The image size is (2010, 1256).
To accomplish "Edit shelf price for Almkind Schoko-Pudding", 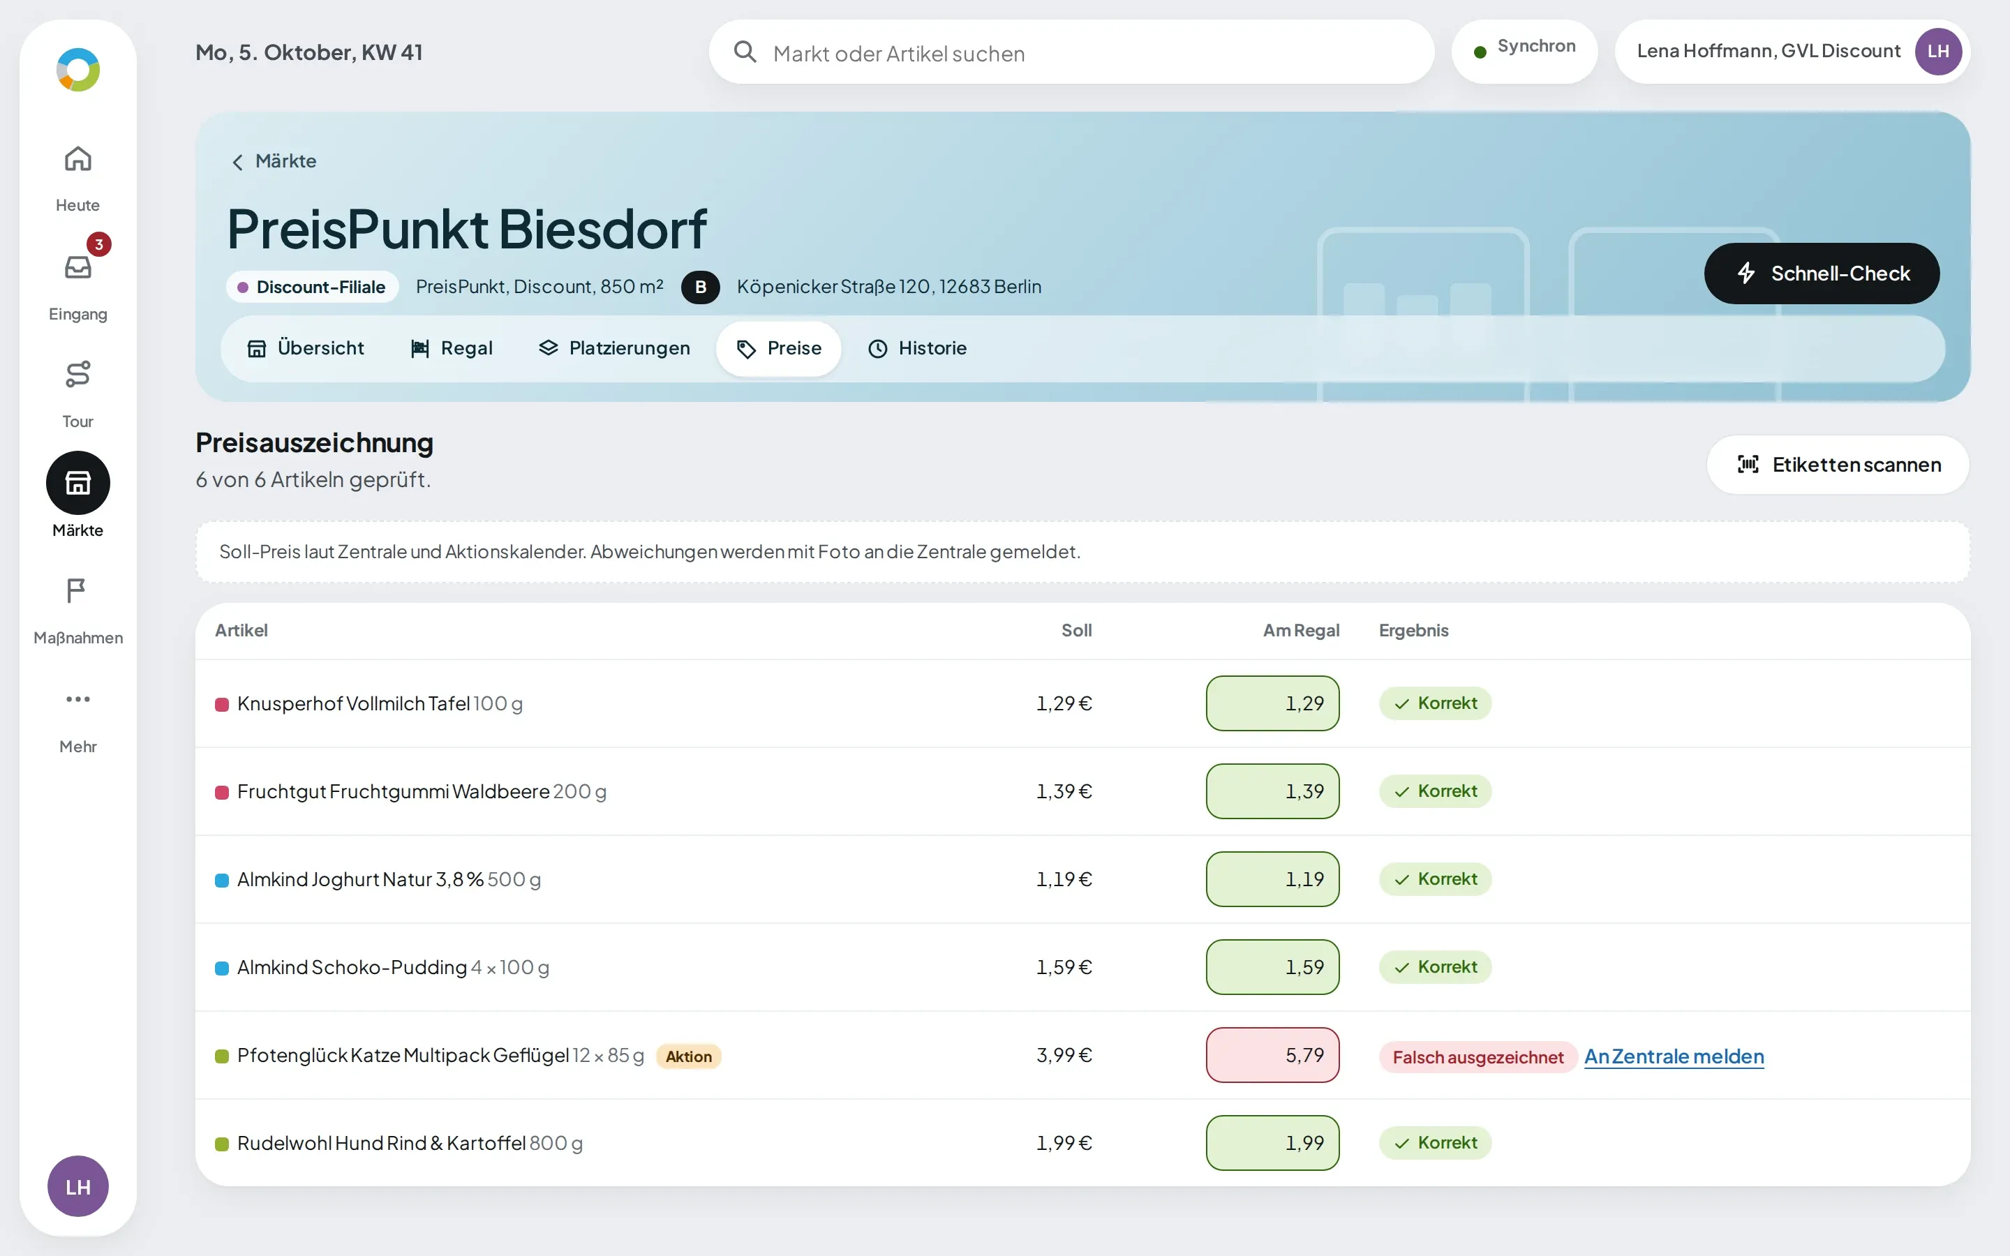I will pos(1272,968).
